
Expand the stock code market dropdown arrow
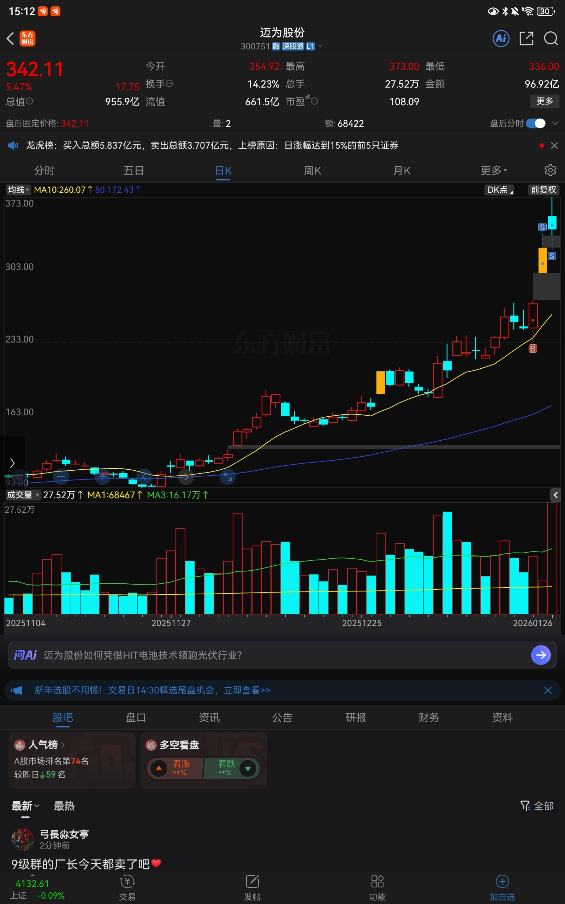click(x=320, y=46)
